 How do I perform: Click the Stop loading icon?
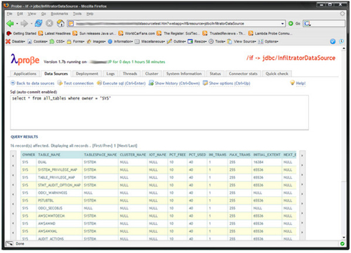tap(49, 23)
